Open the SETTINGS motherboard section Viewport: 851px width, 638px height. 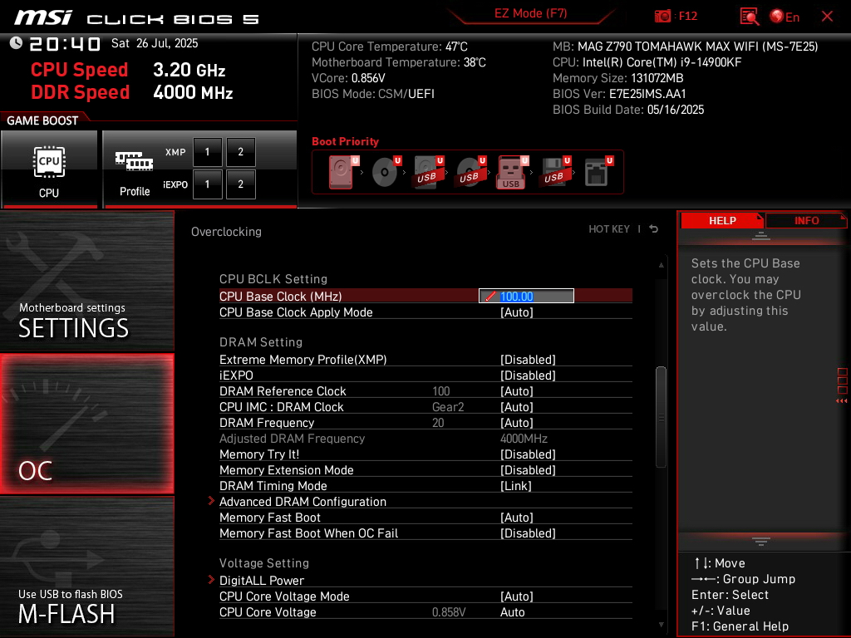[x=86, y=281]
